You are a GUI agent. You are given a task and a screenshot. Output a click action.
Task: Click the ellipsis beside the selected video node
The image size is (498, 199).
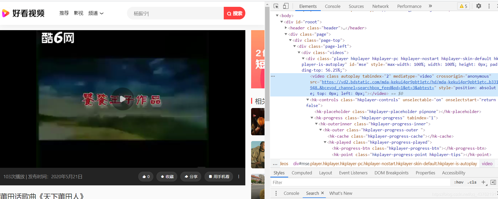[x=273, y=76]
